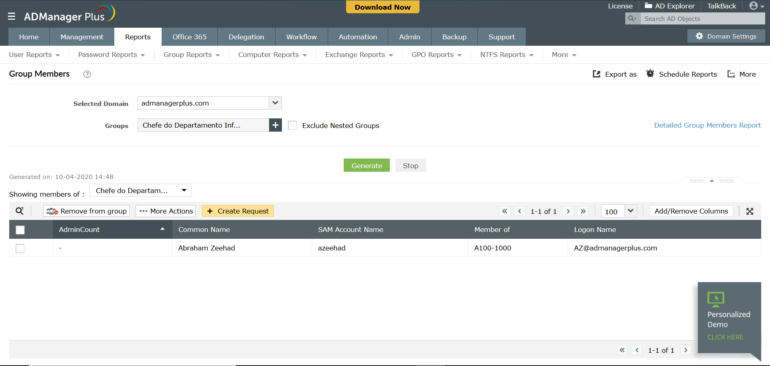Switch to the Office 365 tab
The width and height of the screenshot is (770, 366).
click(189, 37)
